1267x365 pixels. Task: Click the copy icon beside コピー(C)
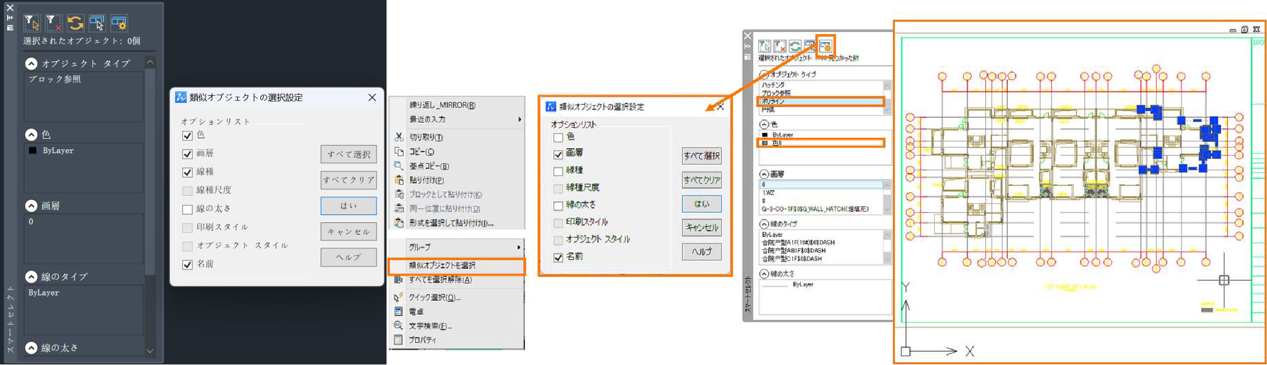pyautogui.click(x=399, y=152)
